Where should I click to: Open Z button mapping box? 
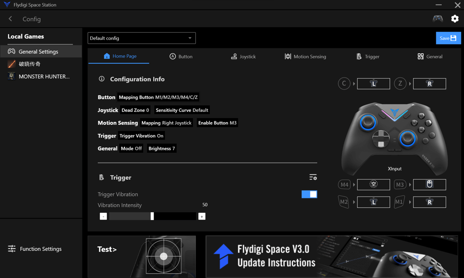pyautogui.click(x=430, y=84)
